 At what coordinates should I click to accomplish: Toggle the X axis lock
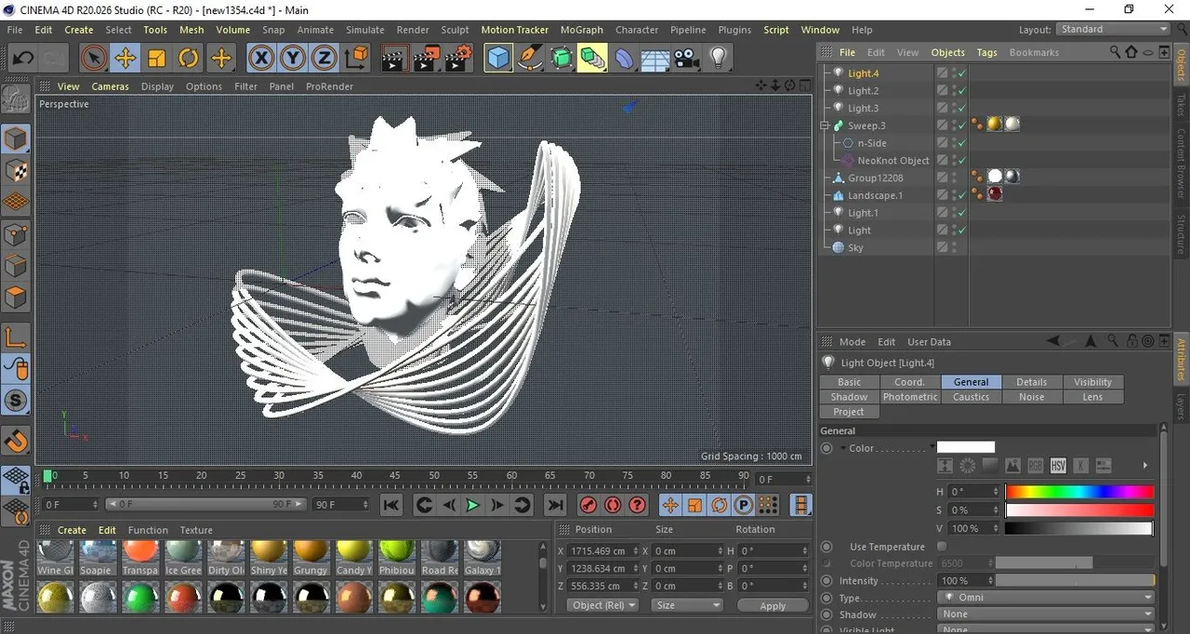pyautogui.click(x=261, y=59)
